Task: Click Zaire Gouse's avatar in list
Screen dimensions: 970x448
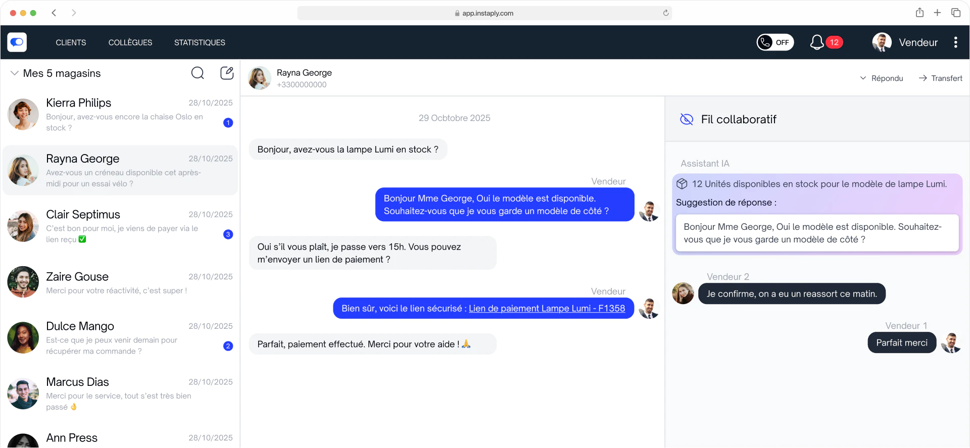Action: [23, 282]
